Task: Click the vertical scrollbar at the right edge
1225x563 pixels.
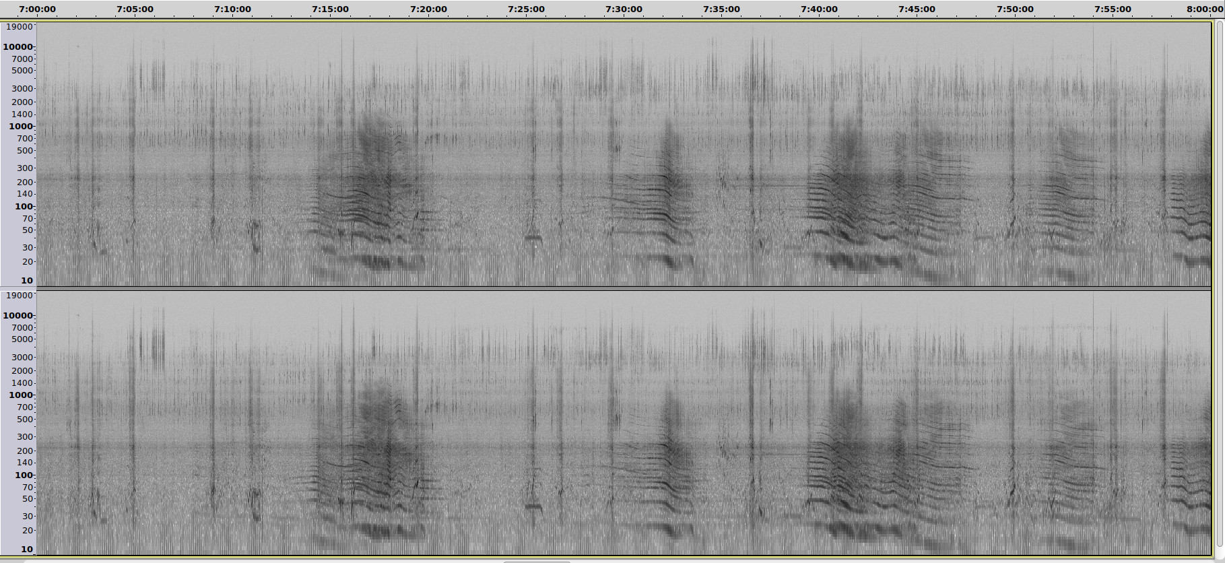Action: [x=1219, y=283]
